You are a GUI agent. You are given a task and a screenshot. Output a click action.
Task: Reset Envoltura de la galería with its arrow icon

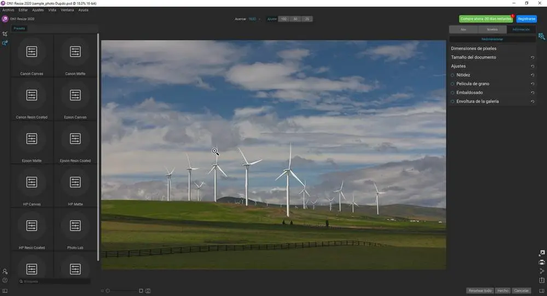tap(532, 102)
